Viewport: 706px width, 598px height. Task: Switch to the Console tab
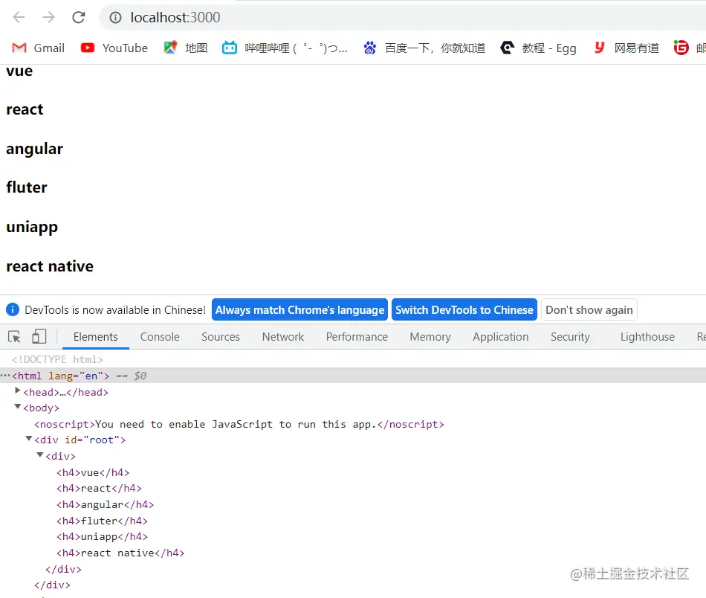pyautogui.click(x=159, y=336)
